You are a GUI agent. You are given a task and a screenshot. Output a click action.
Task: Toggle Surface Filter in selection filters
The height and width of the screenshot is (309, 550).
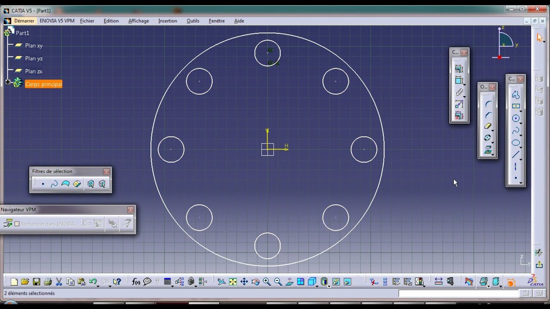(65, 184)
